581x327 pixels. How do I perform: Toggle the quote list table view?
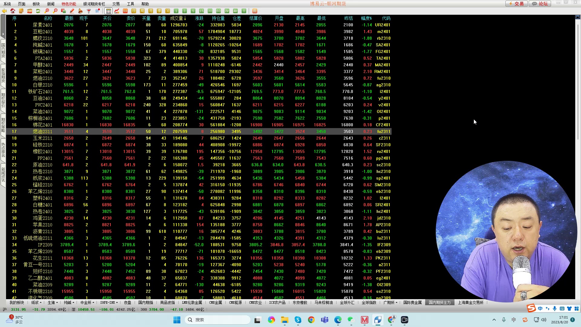[x=108, y=11]
